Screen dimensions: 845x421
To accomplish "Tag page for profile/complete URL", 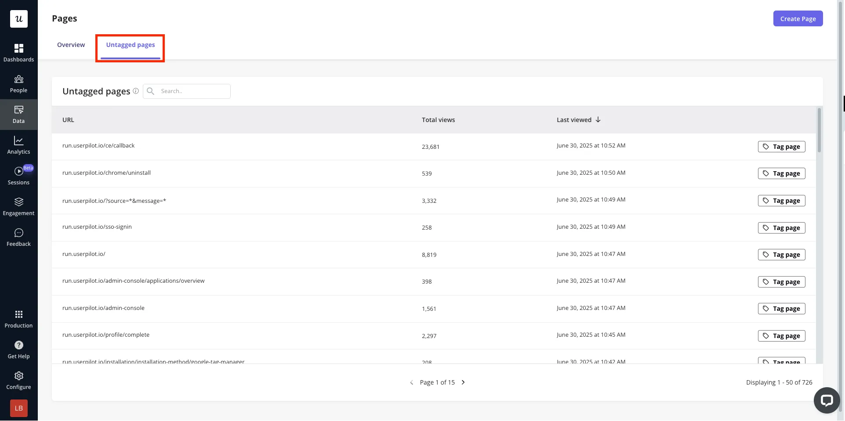I will pos(781,336).
